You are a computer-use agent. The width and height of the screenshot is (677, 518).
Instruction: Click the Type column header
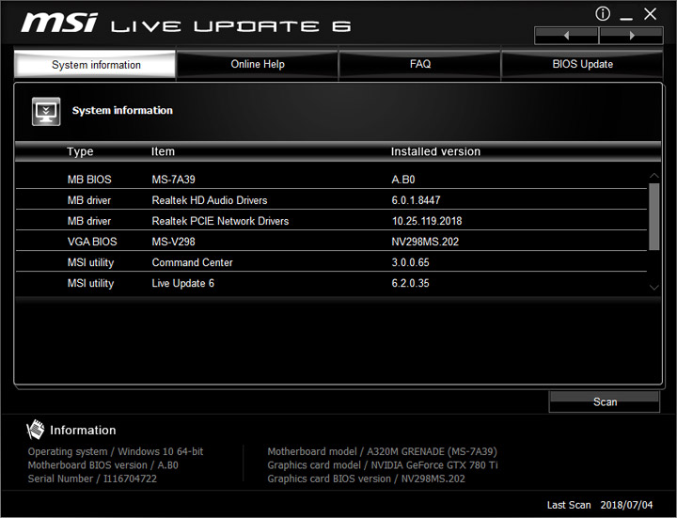[80, 151]
